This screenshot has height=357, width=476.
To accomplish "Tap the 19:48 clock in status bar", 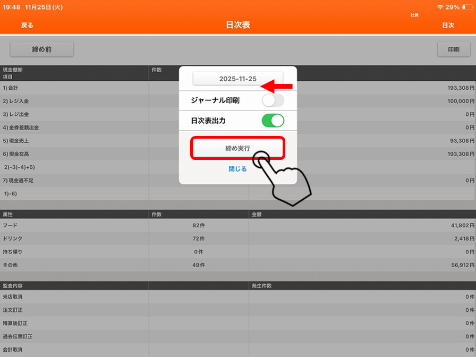I will click(12, 7).
